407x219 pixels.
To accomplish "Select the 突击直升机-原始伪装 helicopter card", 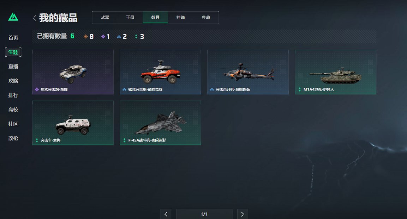I will point(248,72).
